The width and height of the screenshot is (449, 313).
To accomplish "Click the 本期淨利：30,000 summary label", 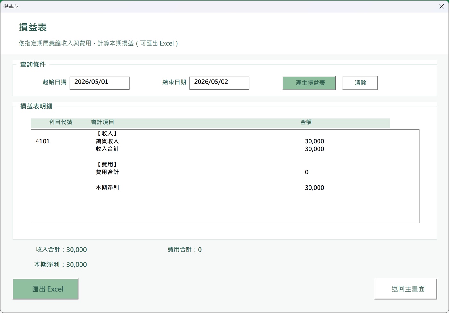I will click(60, 265).
